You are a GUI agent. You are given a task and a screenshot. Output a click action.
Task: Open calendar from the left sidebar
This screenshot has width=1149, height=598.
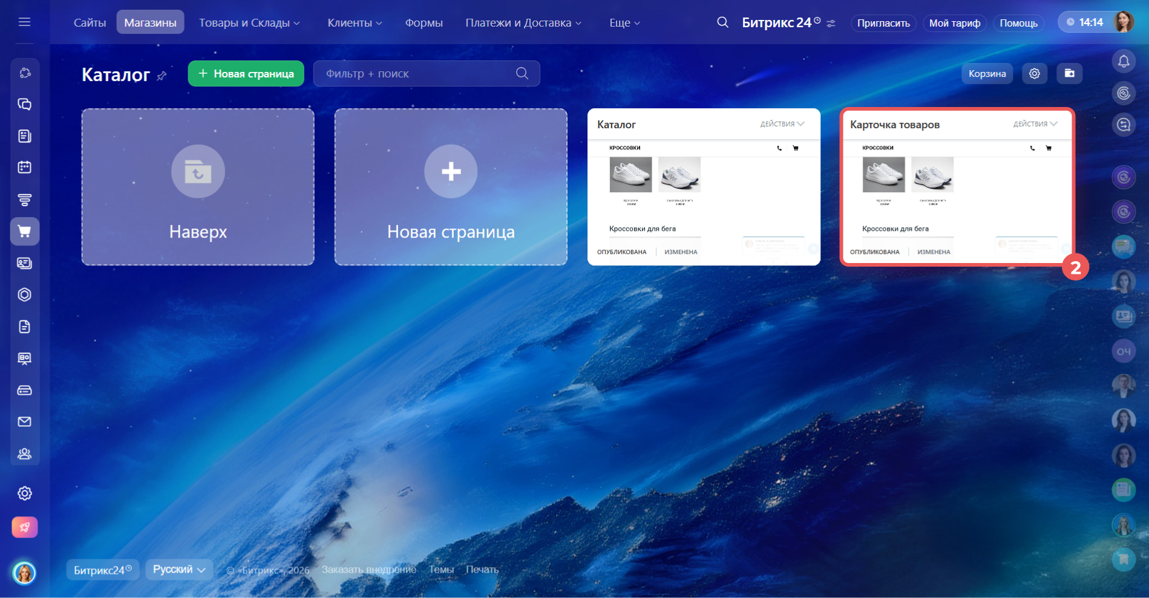pyautogui.click(x=25, y=167)
